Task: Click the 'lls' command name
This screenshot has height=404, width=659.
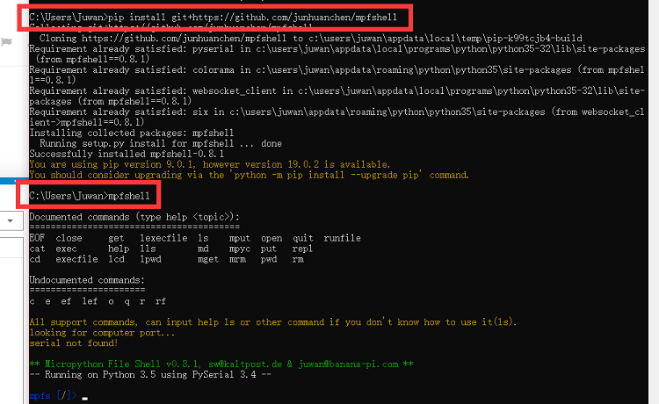Action: 148,249
